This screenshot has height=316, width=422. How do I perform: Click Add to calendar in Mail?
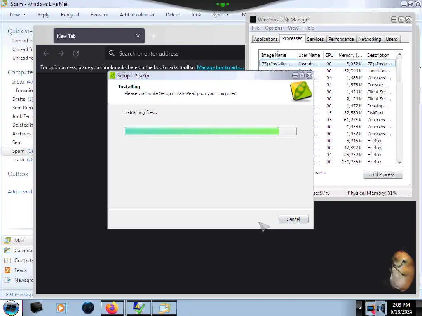coord(137,15)
